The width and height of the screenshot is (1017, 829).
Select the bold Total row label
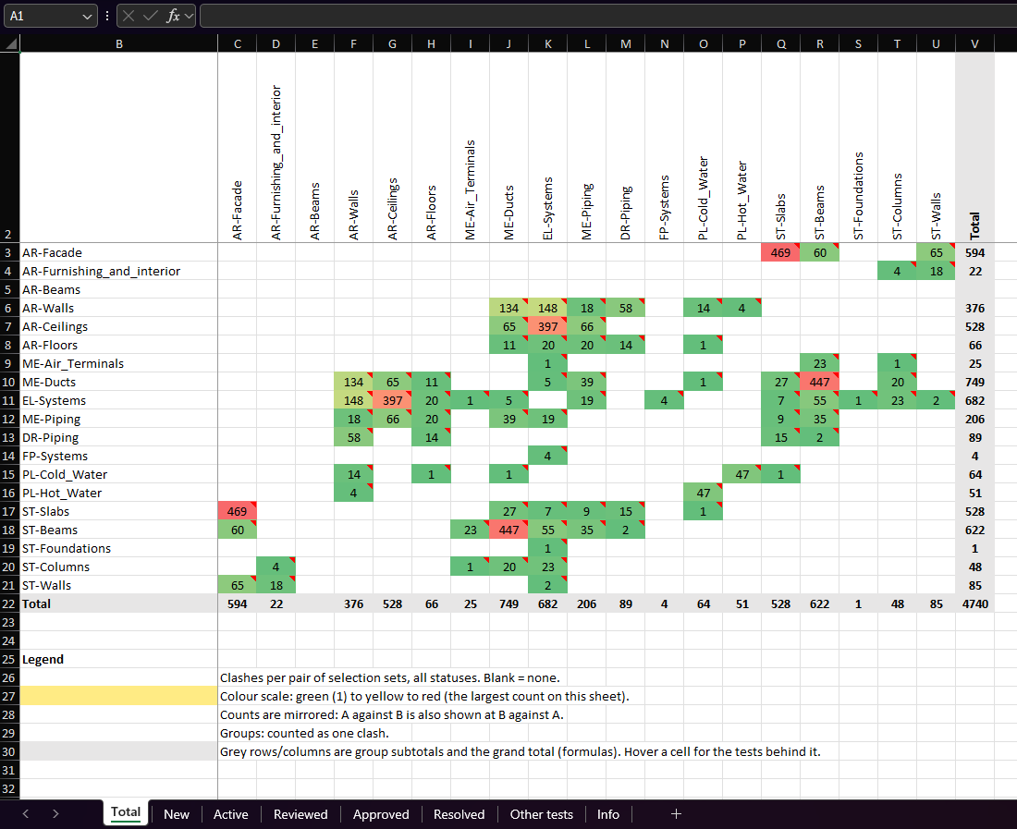point(118,604)
